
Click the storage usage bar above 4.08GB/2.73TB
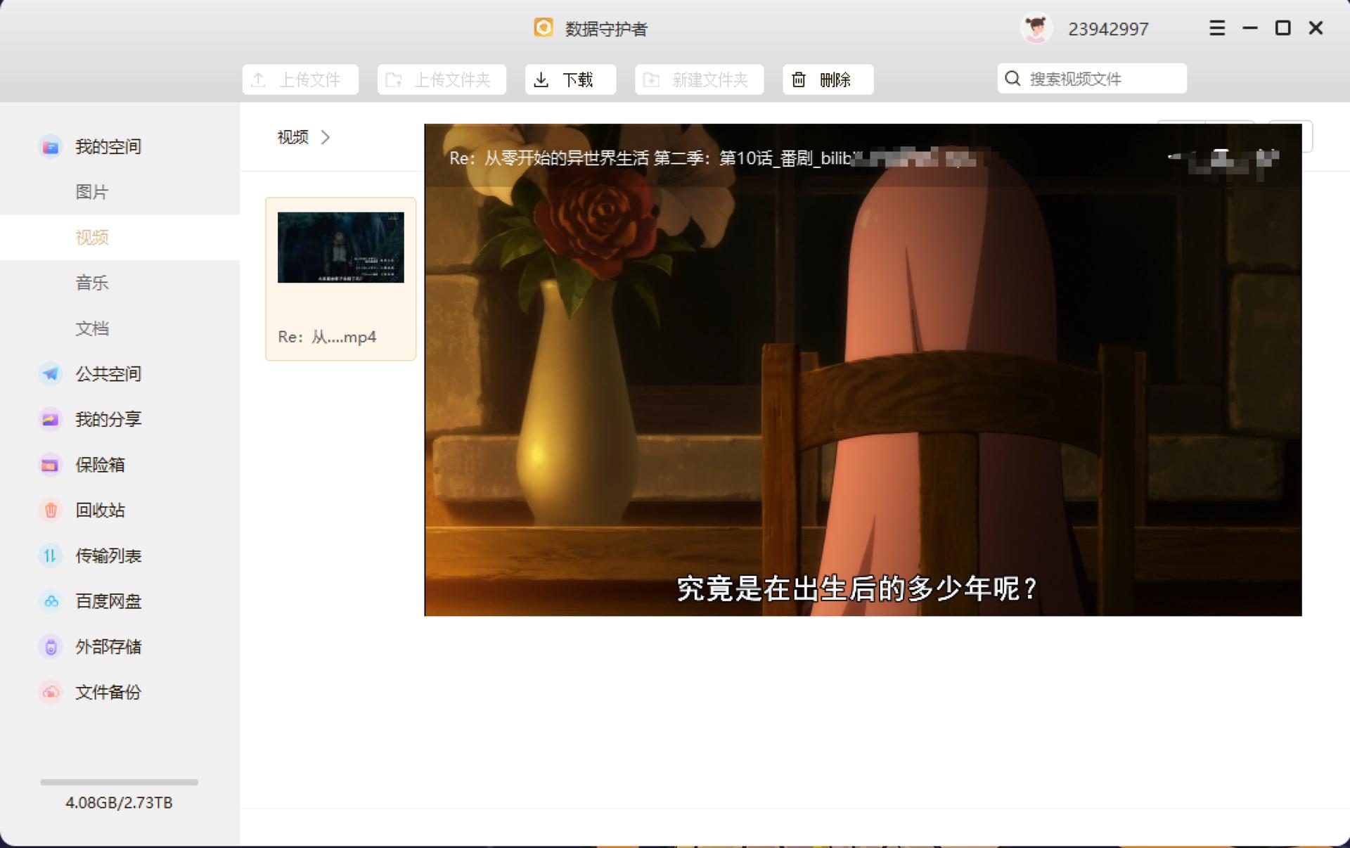pos(119,781)
